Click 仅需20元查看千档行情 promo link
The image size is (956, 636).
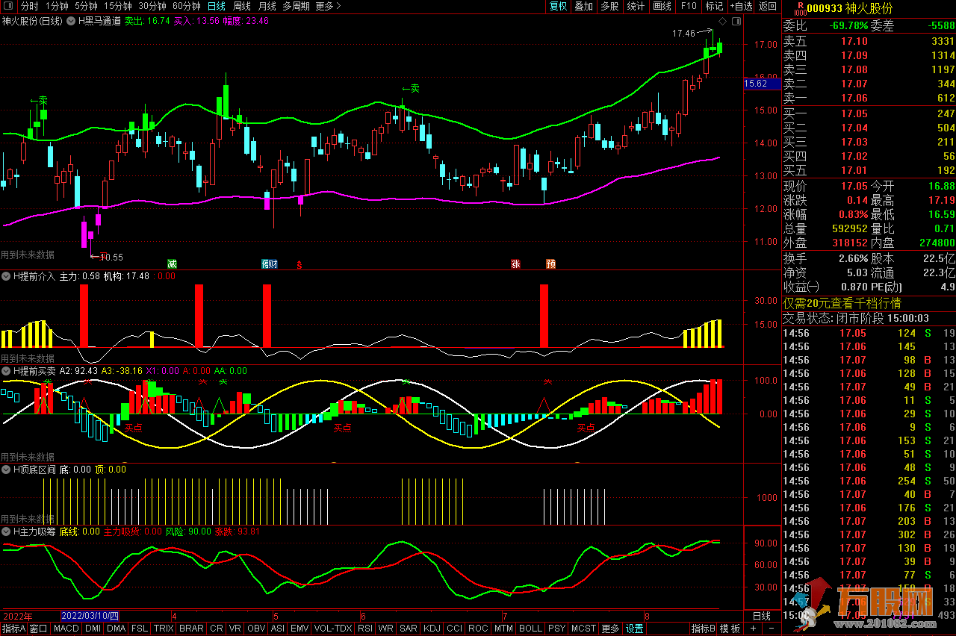coord(842,303)
